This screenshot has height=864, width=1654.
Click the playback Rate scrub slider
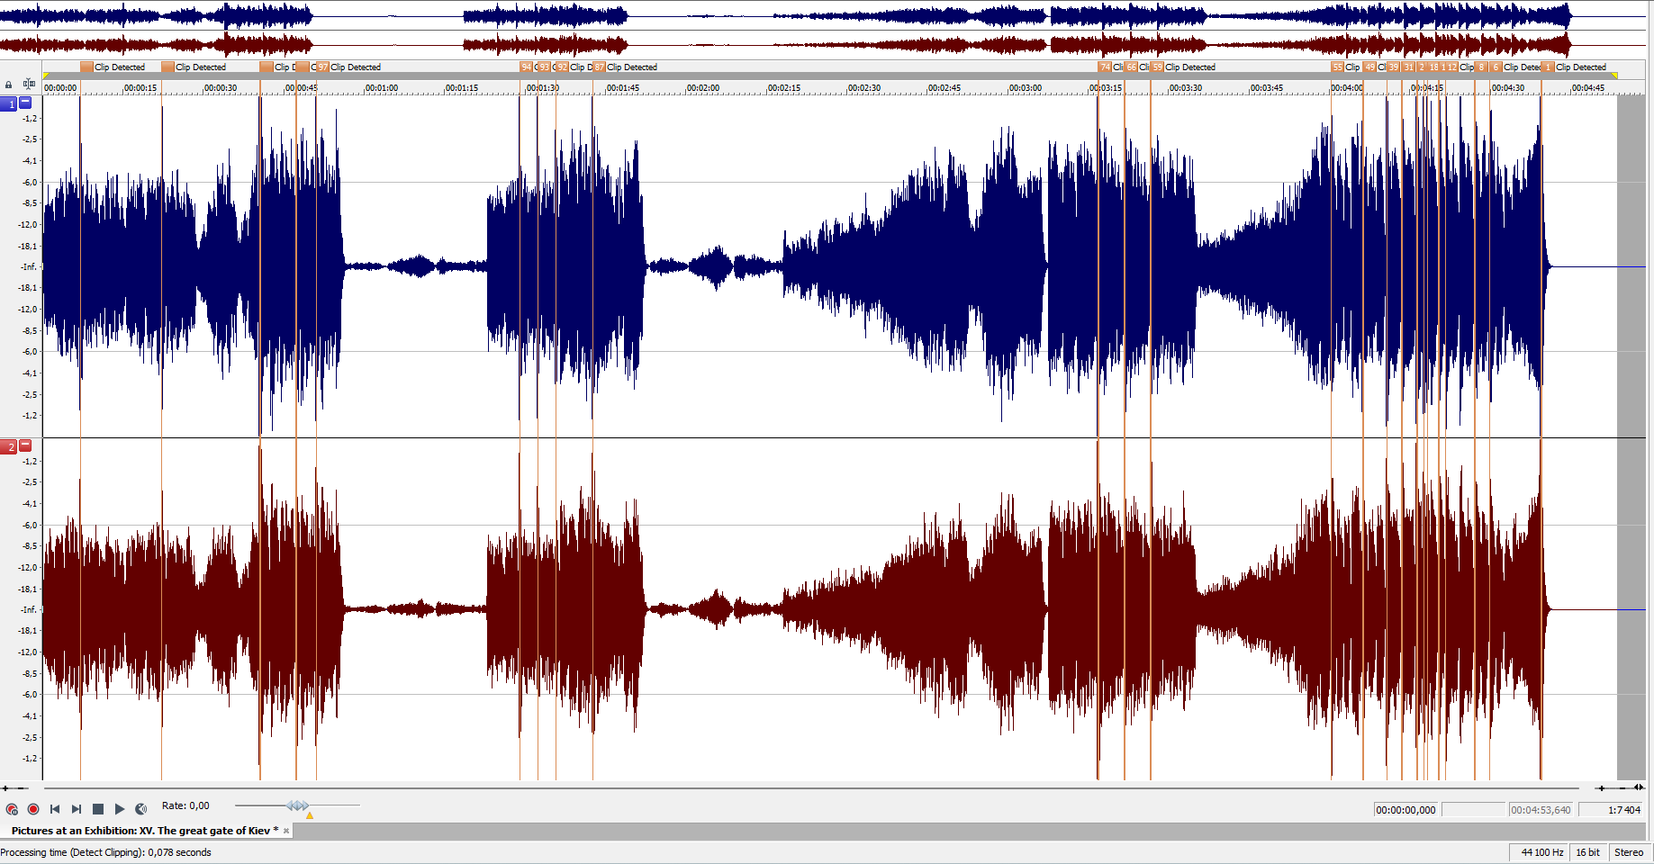pyautogui.click(x=297, y=805)
